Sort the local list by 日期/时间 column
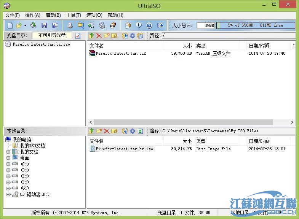 tap(268, 141)
